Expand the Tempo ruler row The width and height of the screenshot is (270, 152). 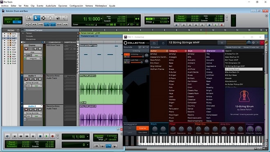[x=23, y=33]
